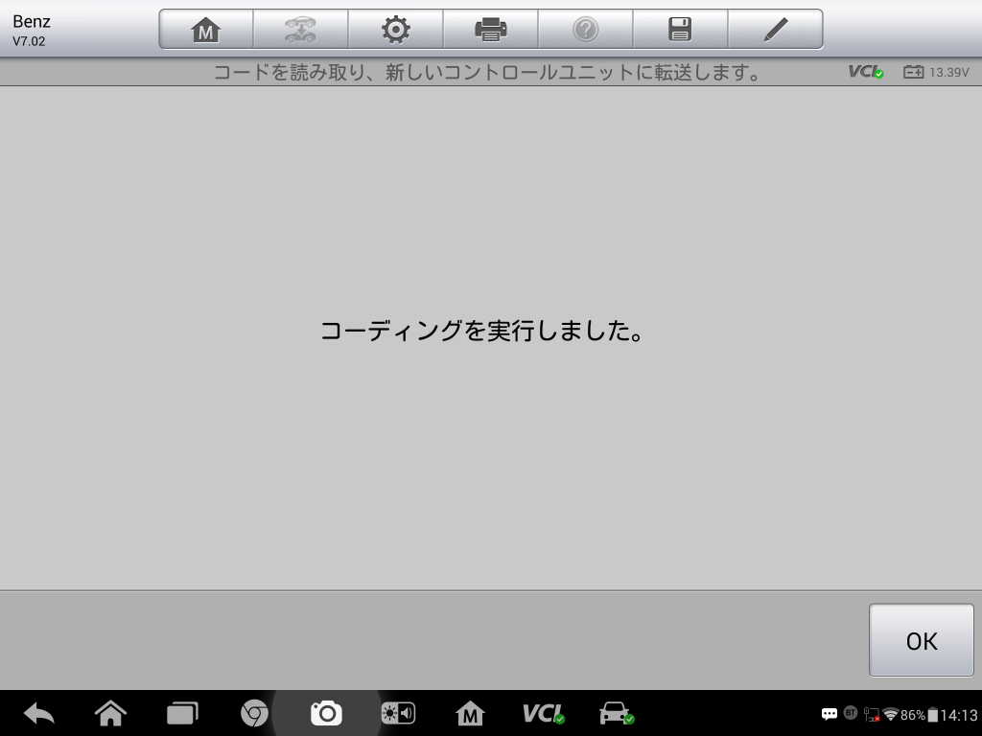Tap the pencil data logging icon
This screenshot has height=736, width=982.
point(775,30)
